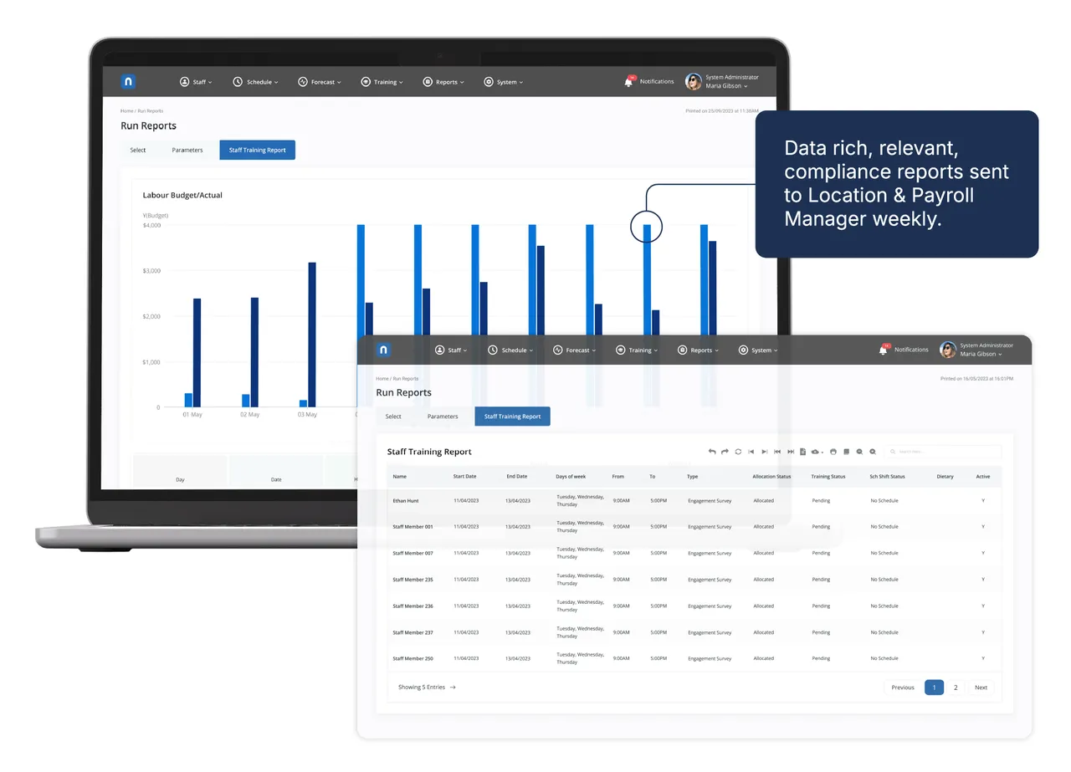1071x772 pixels.
Task: Click the Start Date column header
Action: point(464,477)
